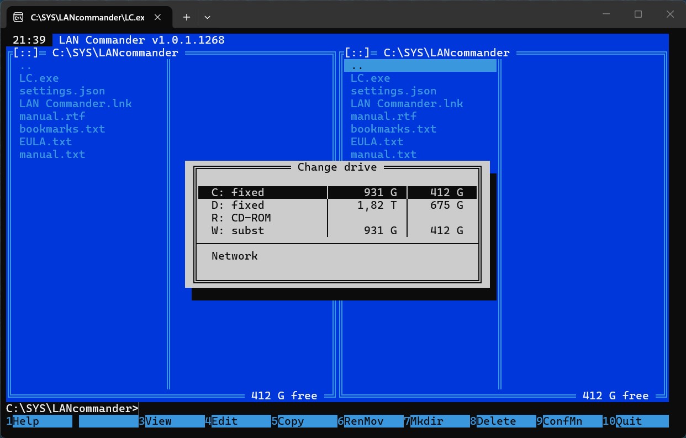The height and width of the screenshot is (438, 686).
Task: Click left panel 412 G free status
Action: click(x=284, y=395)
